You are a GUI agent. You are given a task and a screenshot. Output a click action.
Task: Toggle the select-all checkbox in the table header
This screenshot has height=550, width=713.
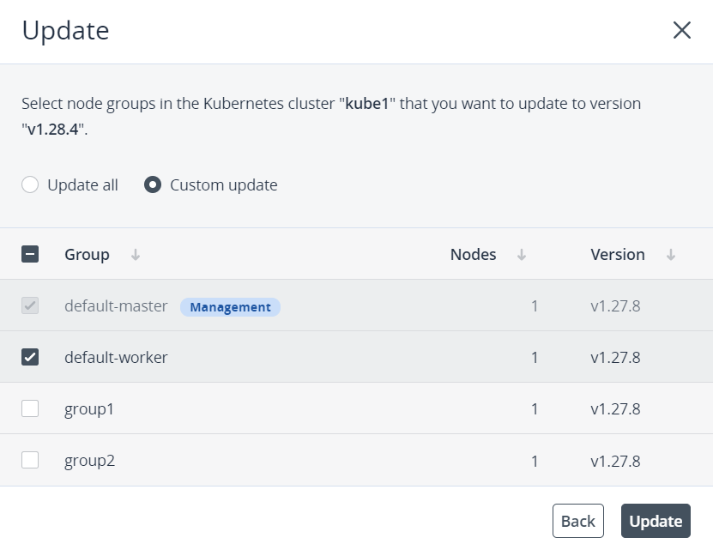30,255
